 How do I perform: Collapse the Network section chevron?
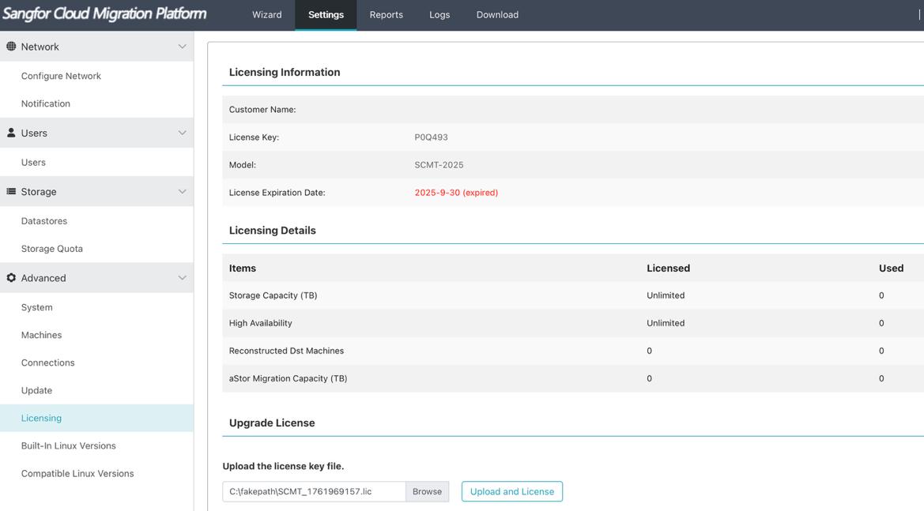(182, 47)
